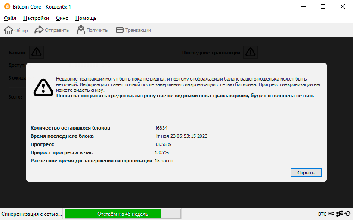Open the Окно menu
Viewport: 353px width, 220px height.
[62, 18]
